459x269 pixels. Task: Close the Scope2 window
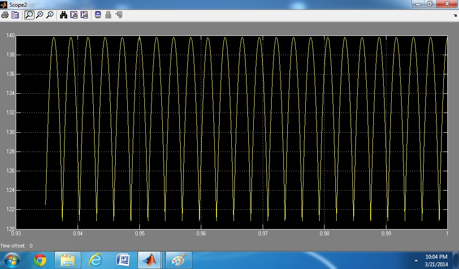coord(447,4)
